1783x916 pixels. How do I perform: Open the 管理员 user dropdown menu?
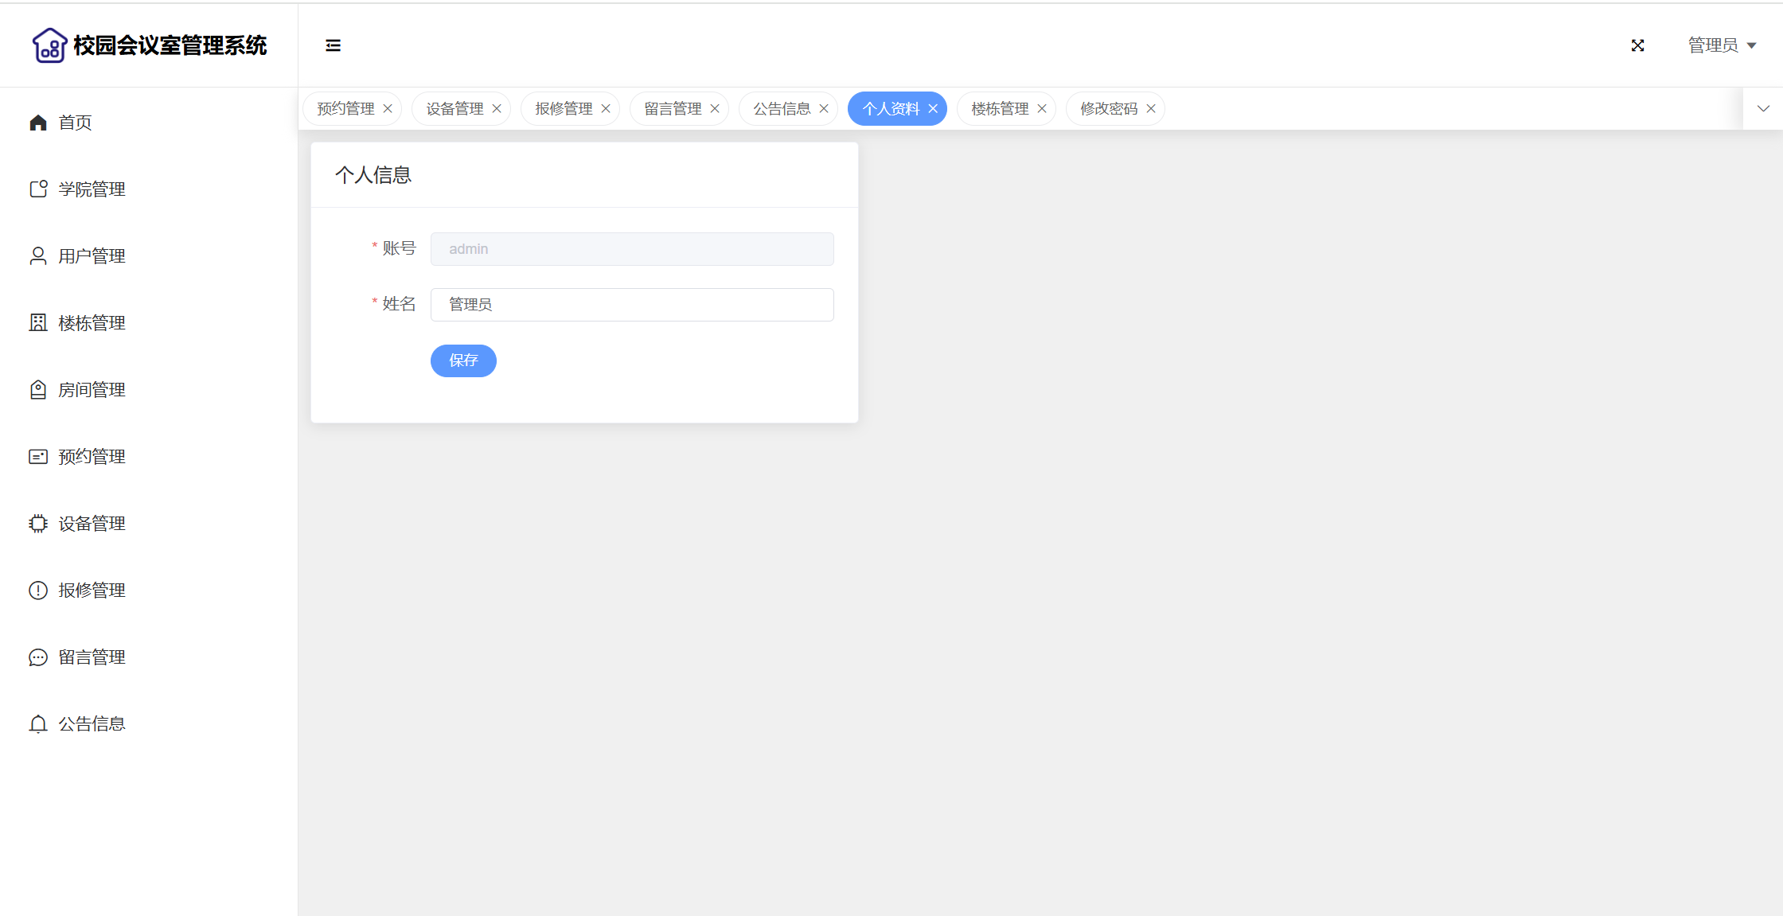[1722, 45]
